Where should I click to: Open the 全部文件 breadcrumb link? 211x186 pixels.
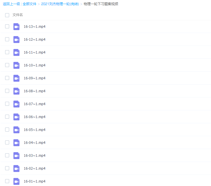29,4
